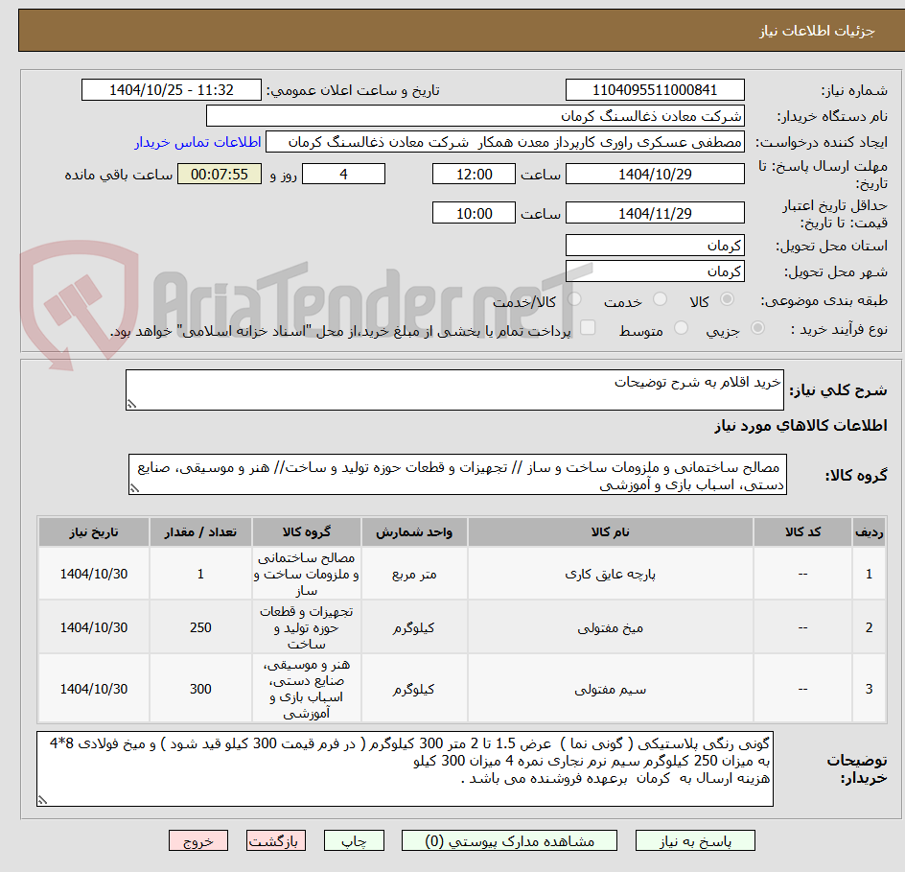This screenshot has height=872, width=905.
Task: Open مشاهده مدارک پیوستی (0) button
Action: 509,840
